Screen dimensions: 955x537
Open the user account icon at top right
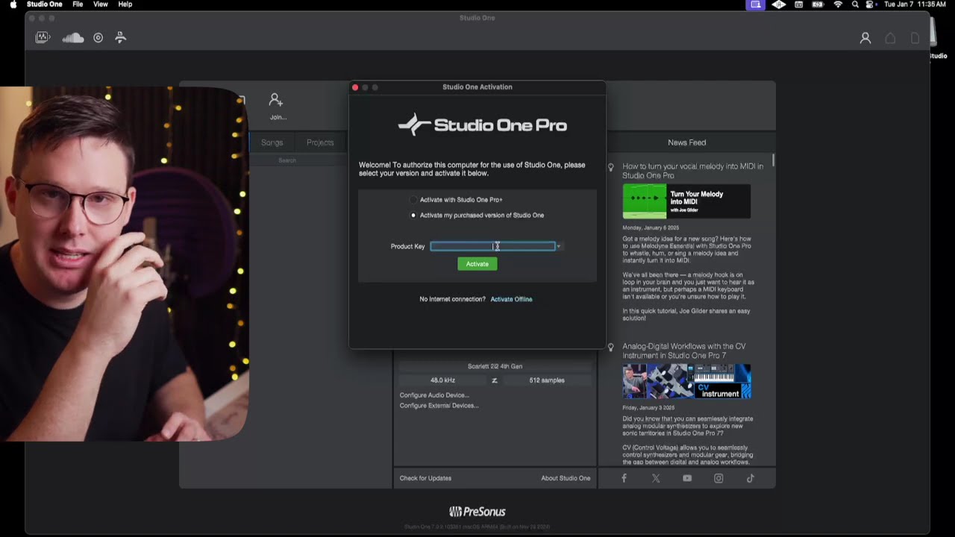(865, 38)
